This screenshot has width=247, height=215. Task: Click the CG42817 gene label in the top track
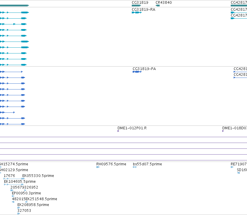click(239, 3)
